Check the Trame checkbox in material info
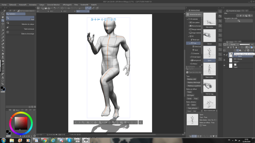Image resolution: width=255 pixels, height=143 pixels. [x=201, y=125]
